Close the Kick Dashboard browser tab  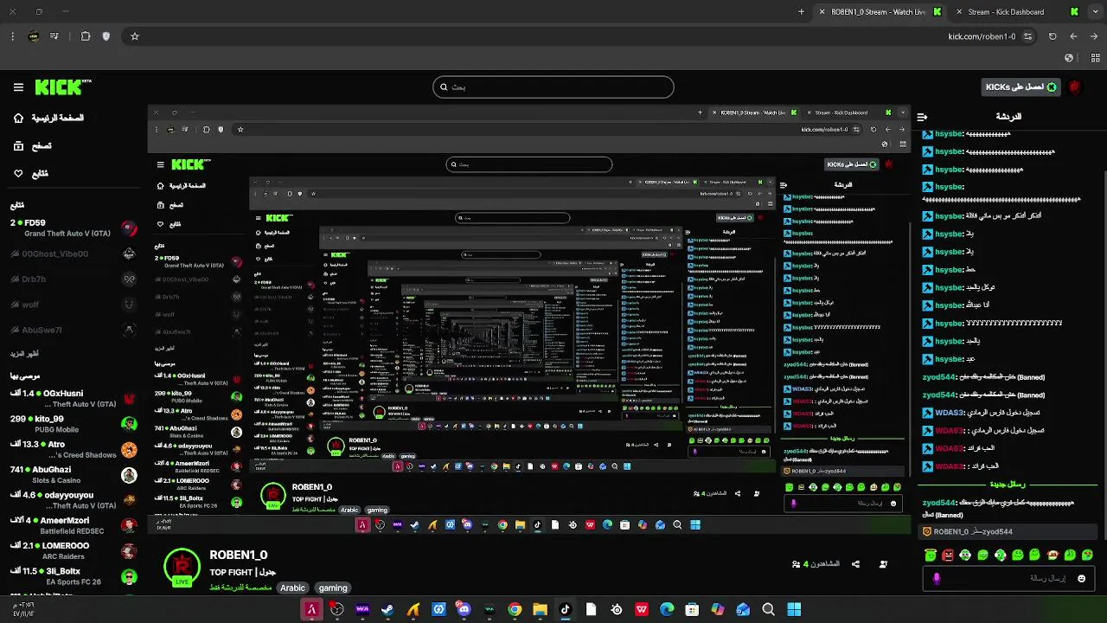coord(958,12)
